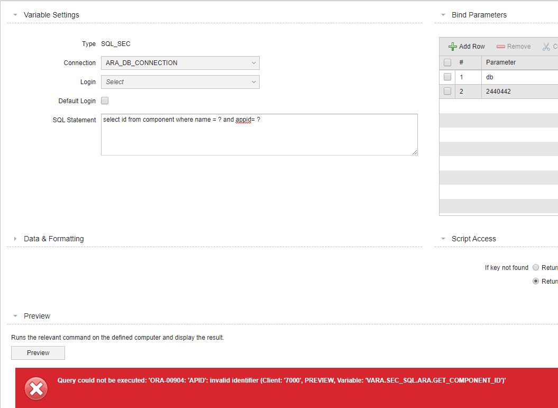Screen dimensions: 558x408
Task: Enable the Default Login checkbox
Action: [x=104, y=101]
